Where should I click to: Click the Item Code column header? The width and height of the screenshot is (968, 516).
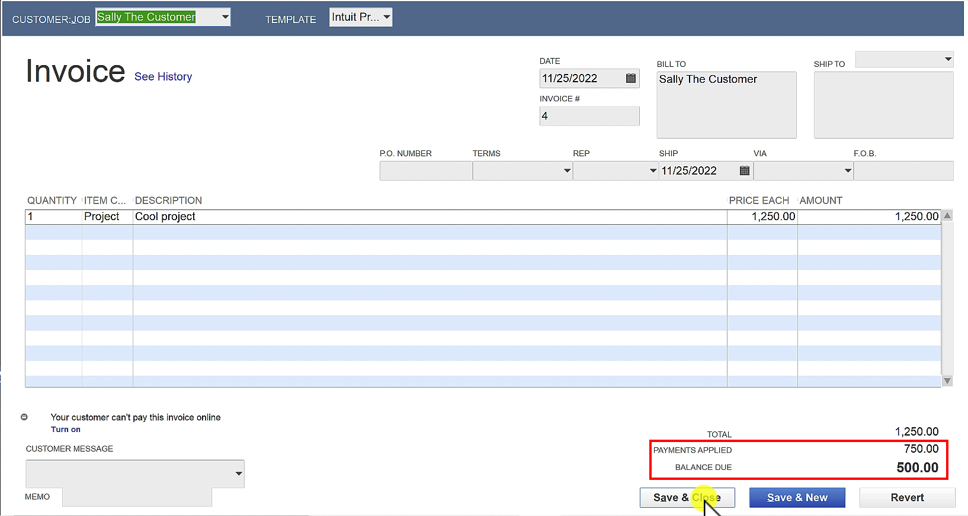coord(105,201)
